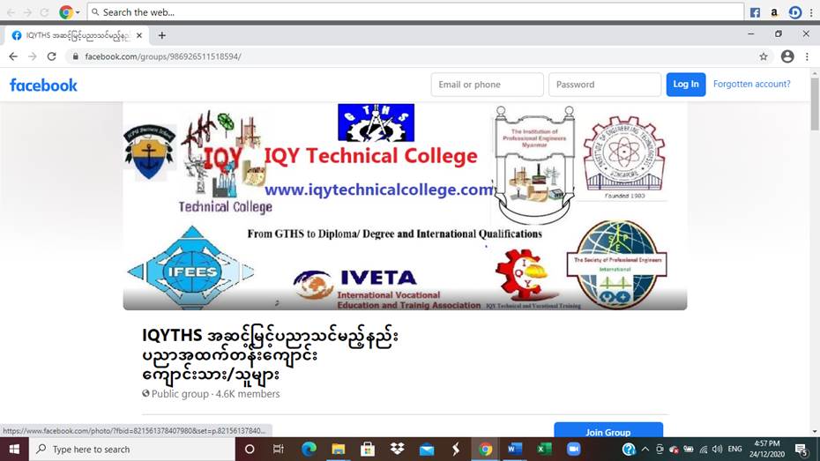
Task: Switch to Microsoft Word on the taskbar
Action: pos(515,449)
